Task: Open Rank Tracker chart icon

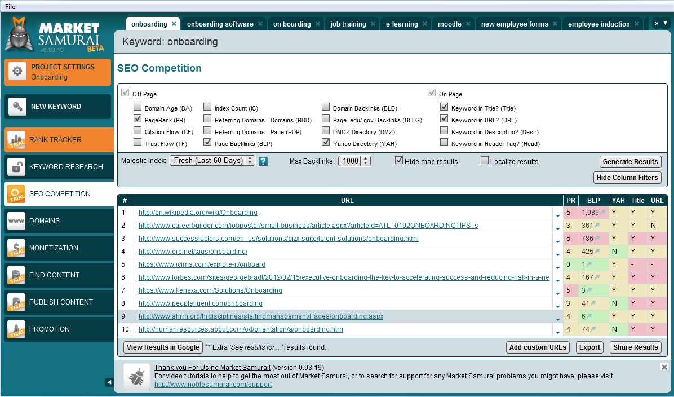Action: 16,139
